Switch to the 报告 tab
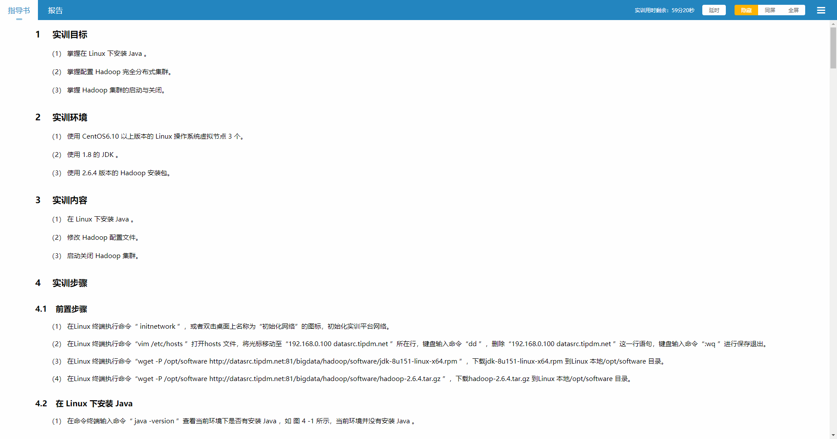This screenshot has width=837, height=439. [55, 10]
